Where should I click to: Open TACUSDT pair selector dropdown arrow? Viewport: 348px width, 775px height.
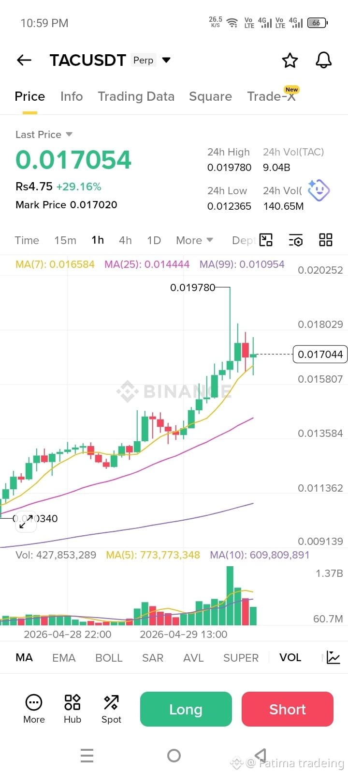pyautogui.click(x=166, y=60)
